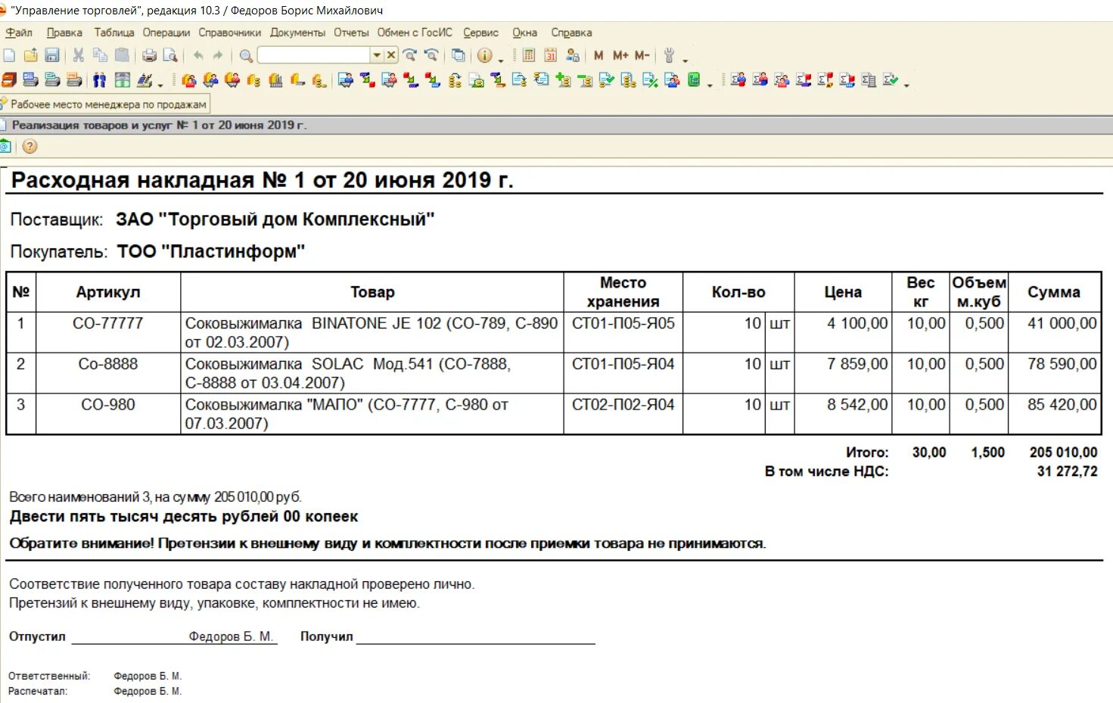Image resolution: width=1113 pixels, height=703 pixels.
Task: Click the user lock icon
Action: pos(572,55)
